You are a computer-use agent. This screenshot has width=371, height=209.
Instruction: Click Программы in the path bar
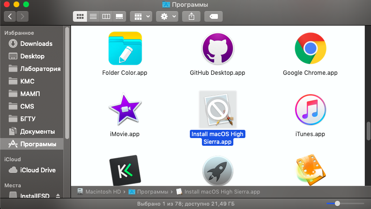(149, 192)
